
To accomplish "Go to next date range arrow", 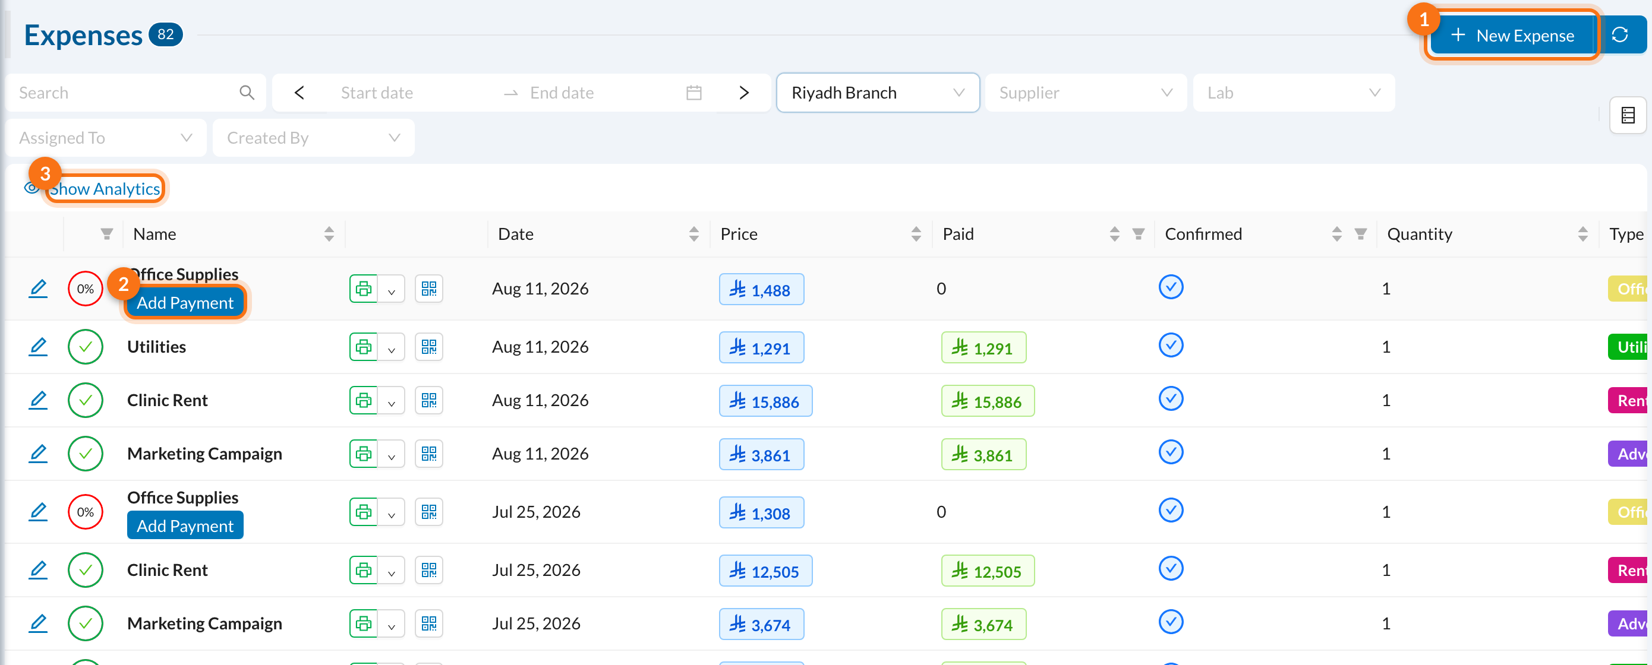I will (744, 92).
